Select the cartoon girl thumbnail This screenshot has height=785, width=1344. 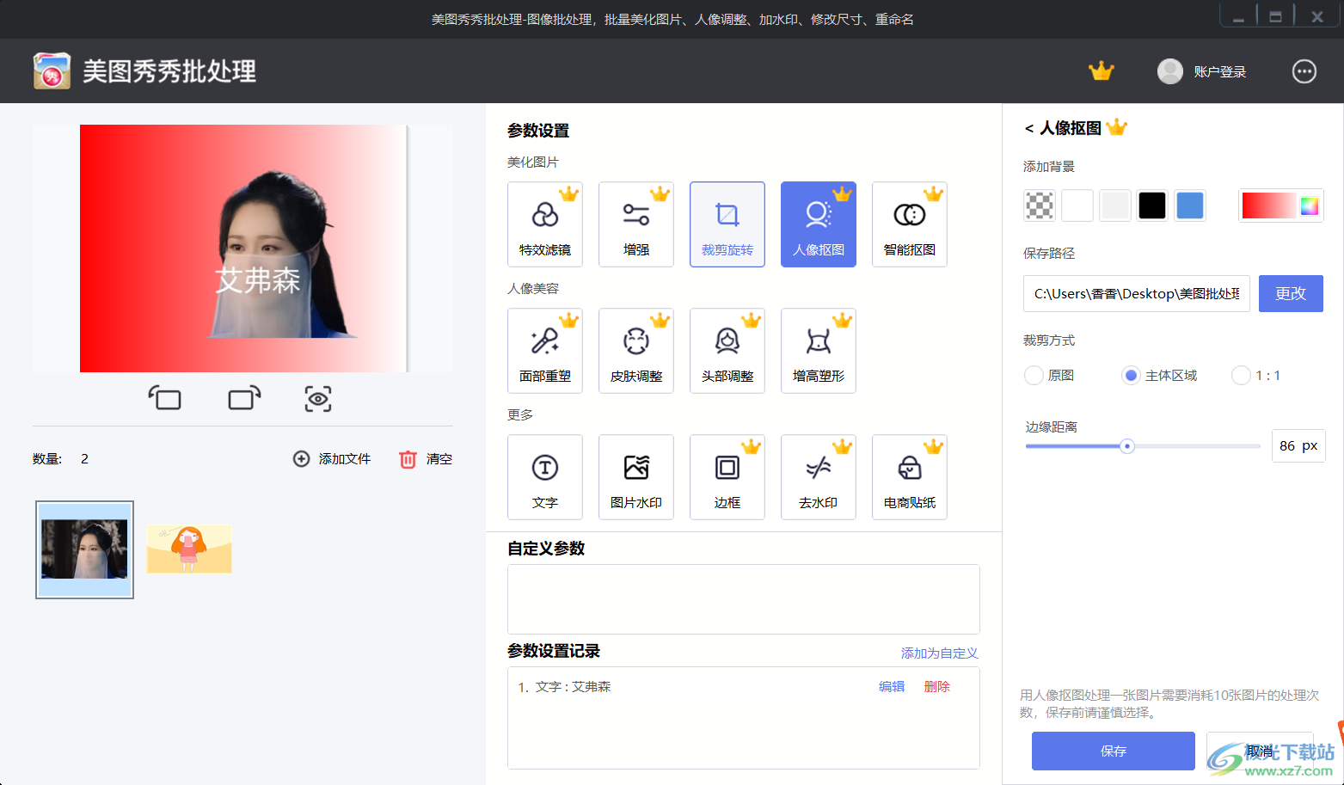click(x=189, y=549)
